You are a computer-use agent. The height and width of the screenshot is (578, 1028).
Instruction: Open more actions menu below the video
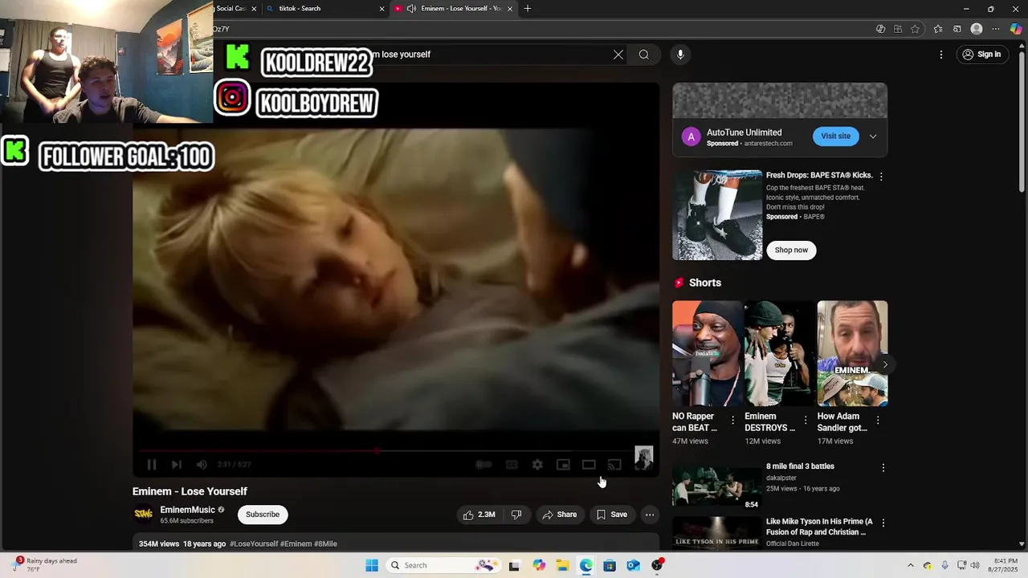650,515
